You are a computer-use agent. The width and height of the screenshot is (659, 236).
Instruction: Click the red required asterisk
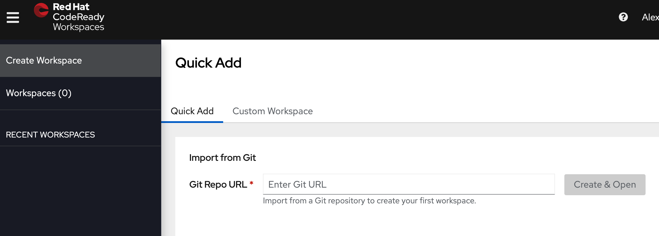(251, 183)
